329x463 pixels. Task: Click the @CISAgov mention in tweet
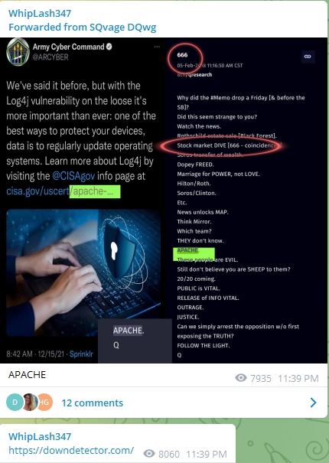pos(73,176)
